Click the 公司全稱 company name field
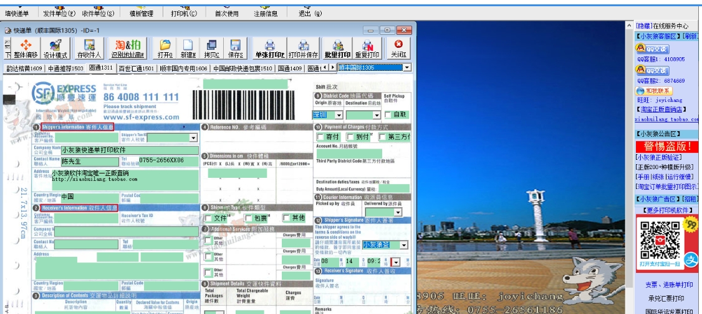This screenshot has height=314, width=702. point(130,150)
